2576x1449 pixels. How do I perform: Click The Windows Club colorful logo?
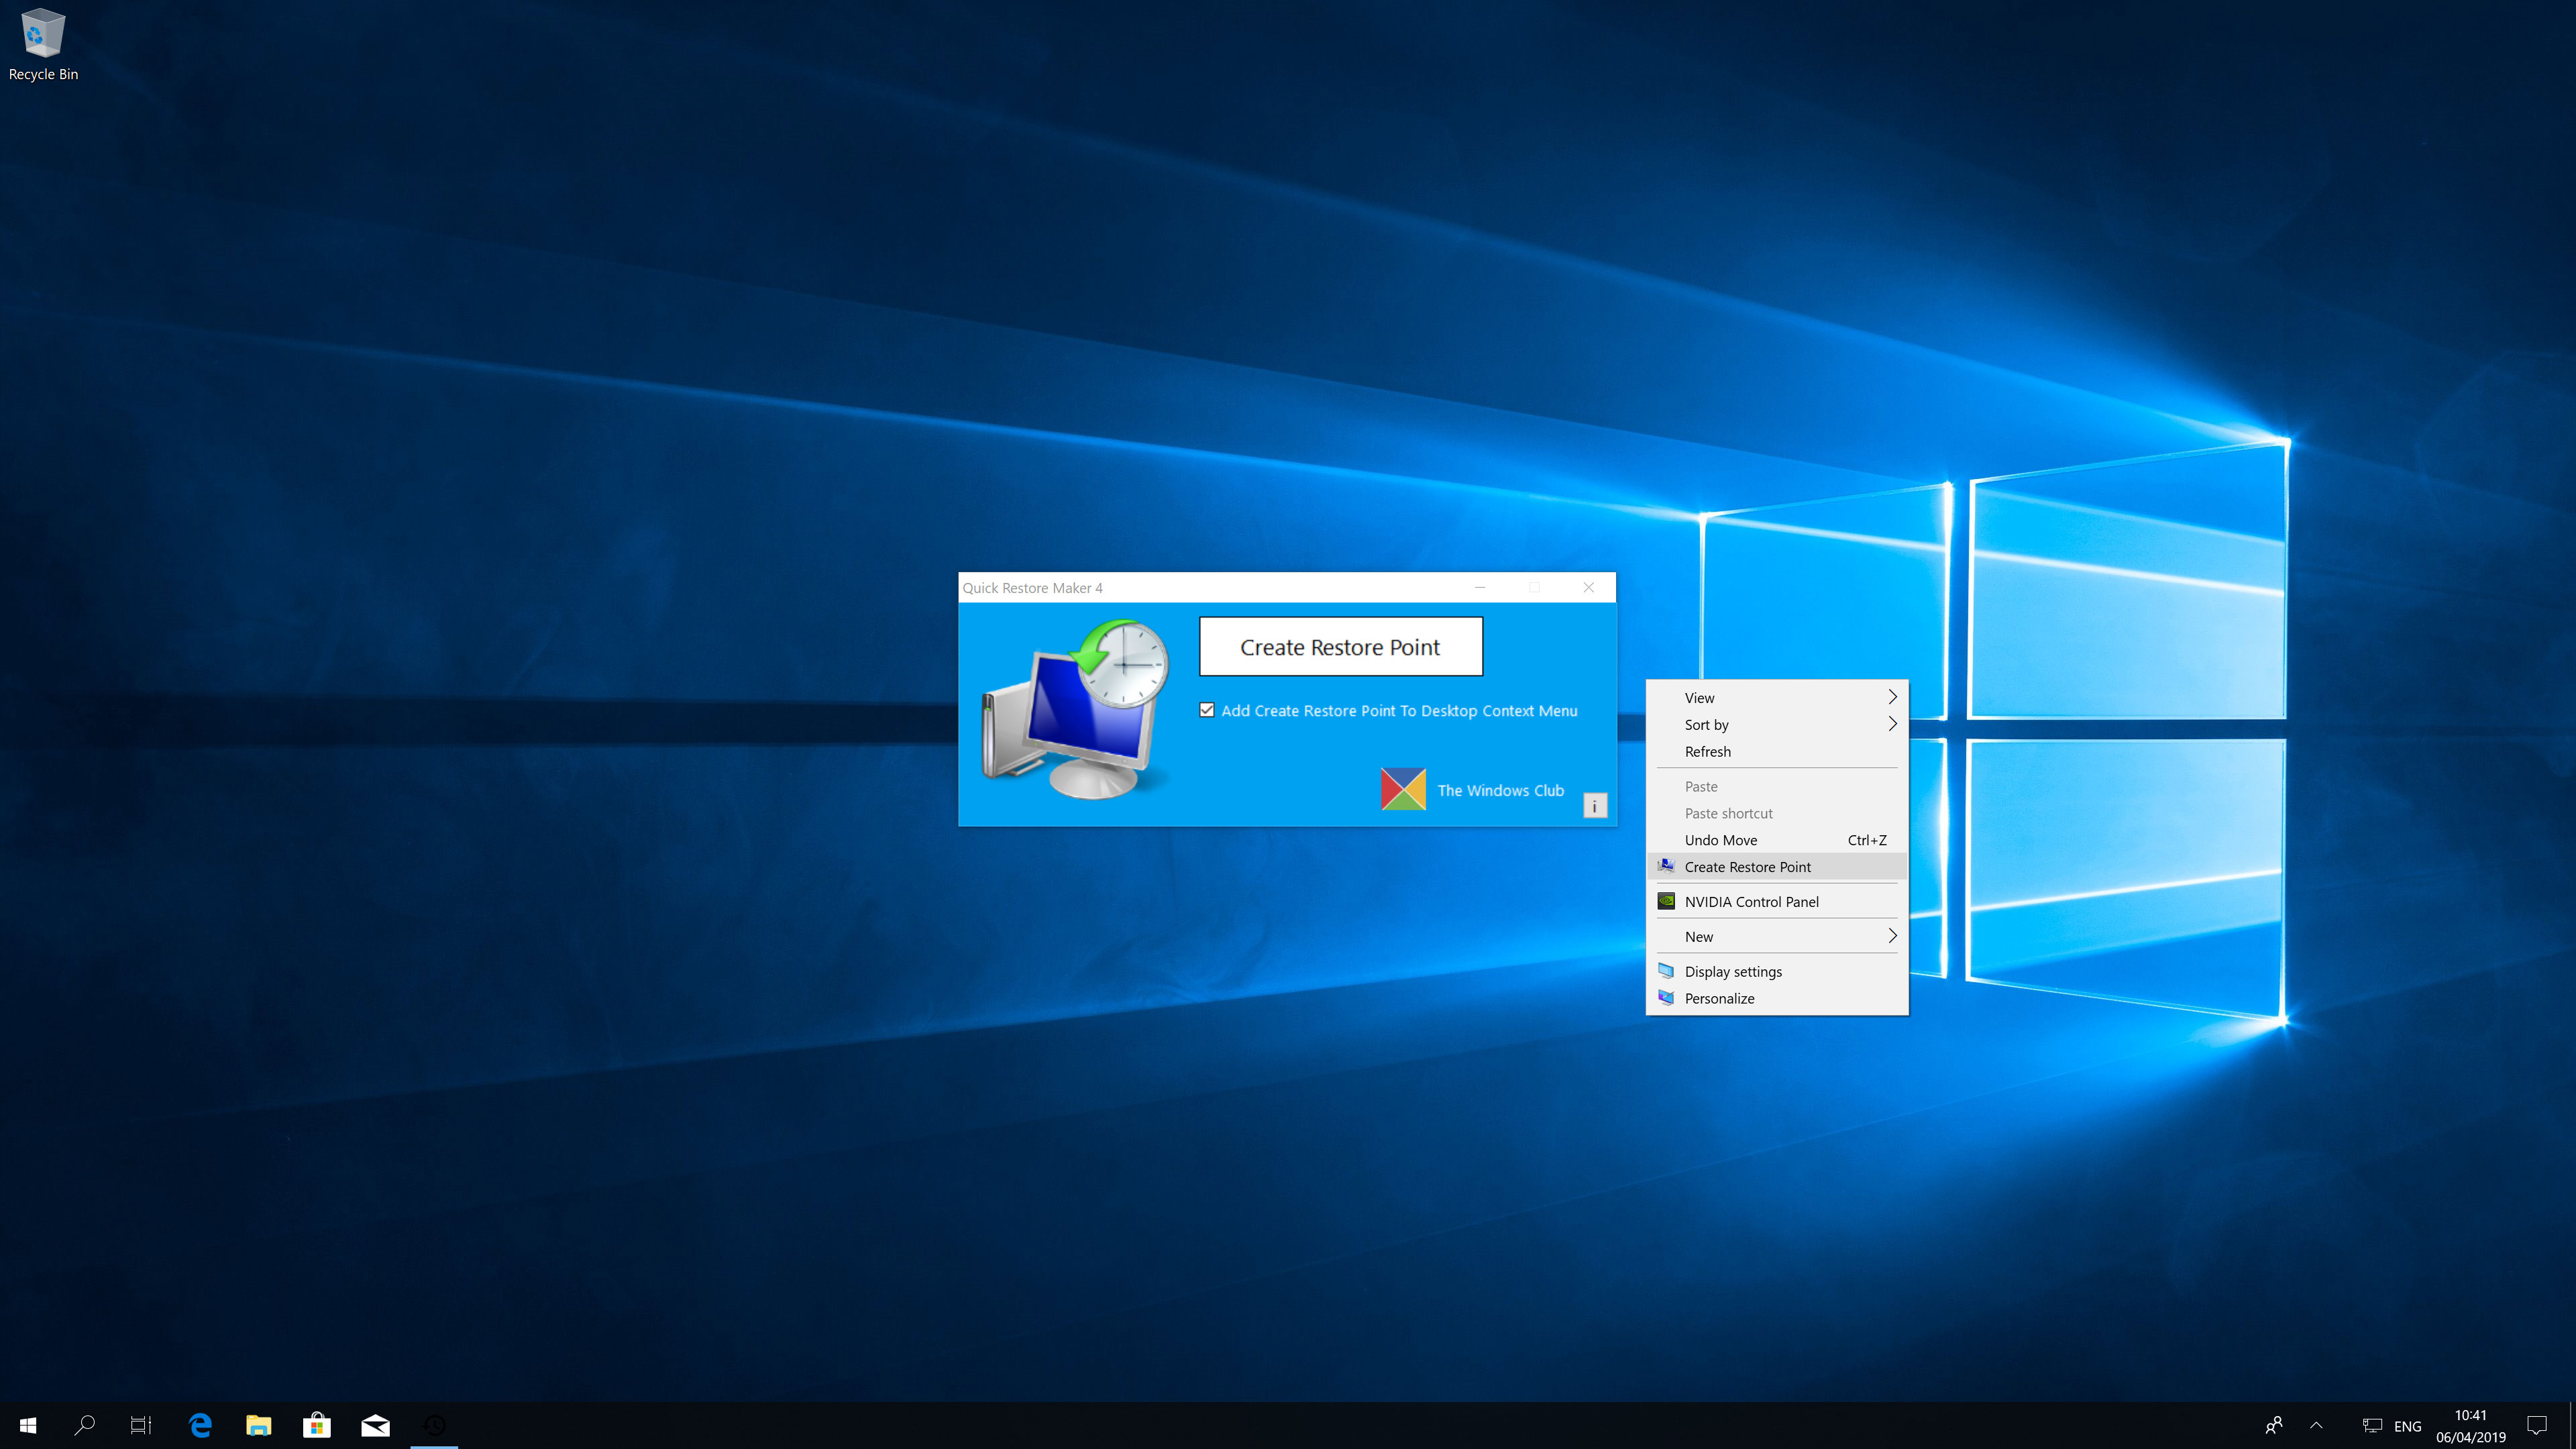(x=1403, y=789)
